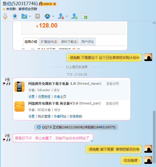Click the block contact icon
Image resolution: width=156 pixels, height=167 pixels.
tap(61, 16)
